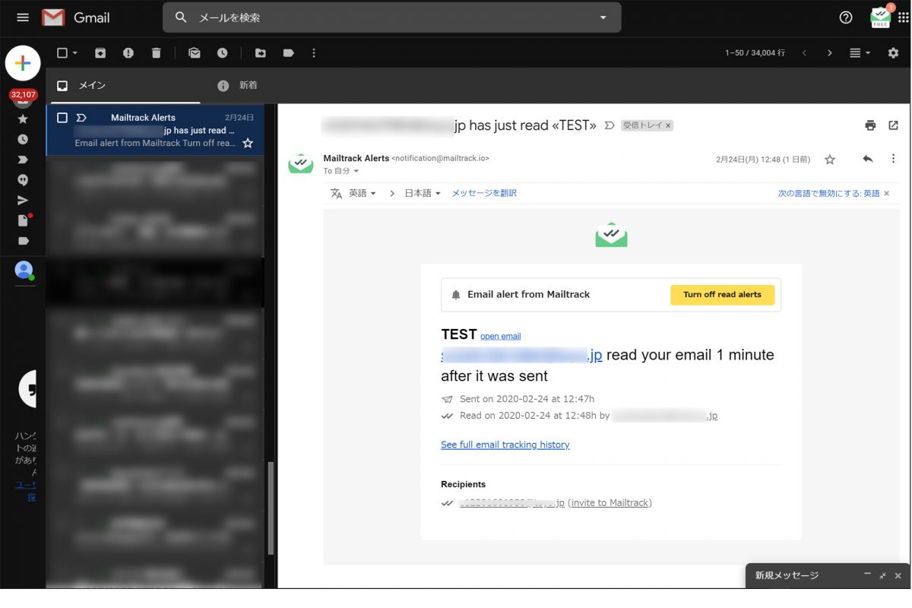The height and width of the screenshot is (608, 912).
Task: Click the compose plus button
Action: [23, 63]
